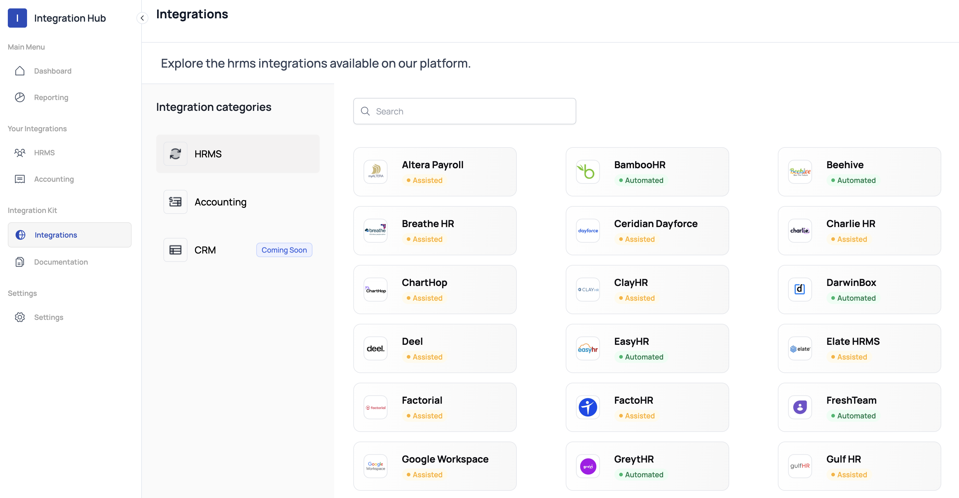959x498 pixels.
Task: Click the BambooHR logo icon
Action: [x=587, y=172]
